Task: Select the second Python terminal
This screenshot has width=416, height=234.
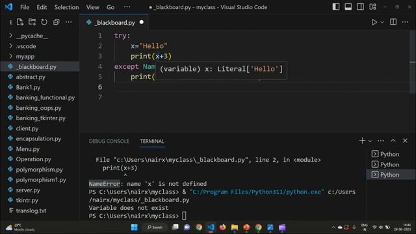Action: pos(391,164)
